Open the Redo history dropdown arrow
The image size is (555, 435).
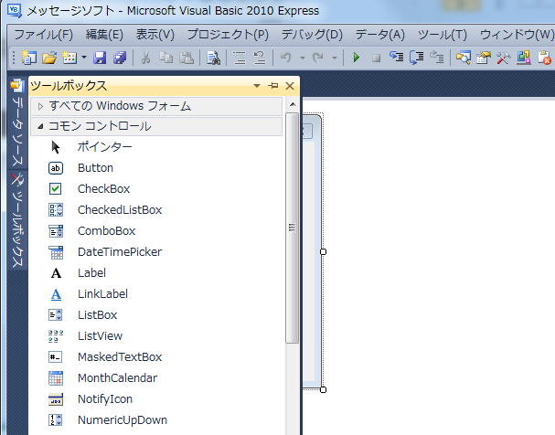click(334, 58)
